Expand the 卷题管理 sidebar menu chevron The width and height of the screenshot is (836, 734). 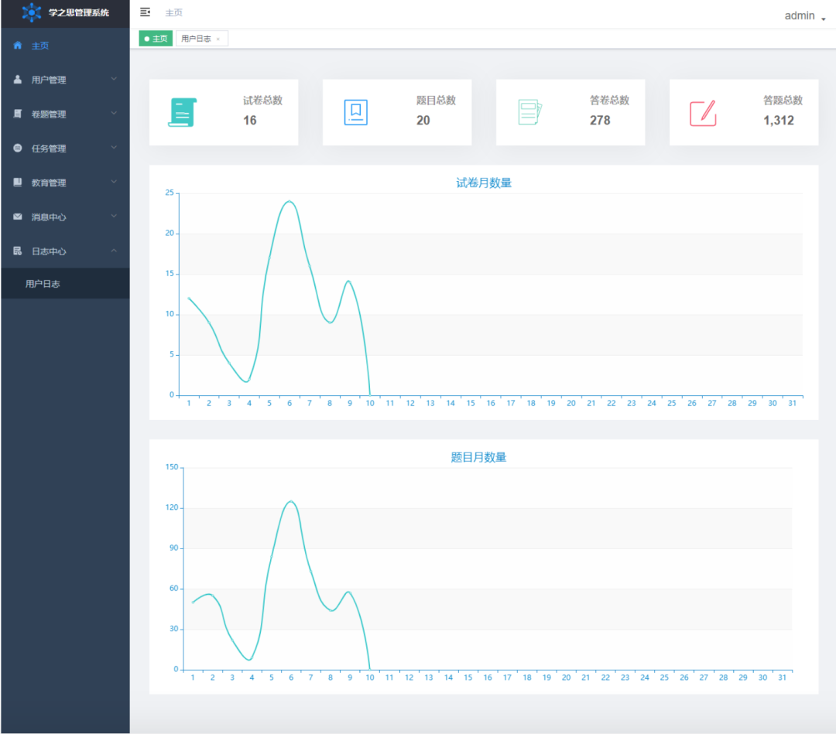(114, 114)
